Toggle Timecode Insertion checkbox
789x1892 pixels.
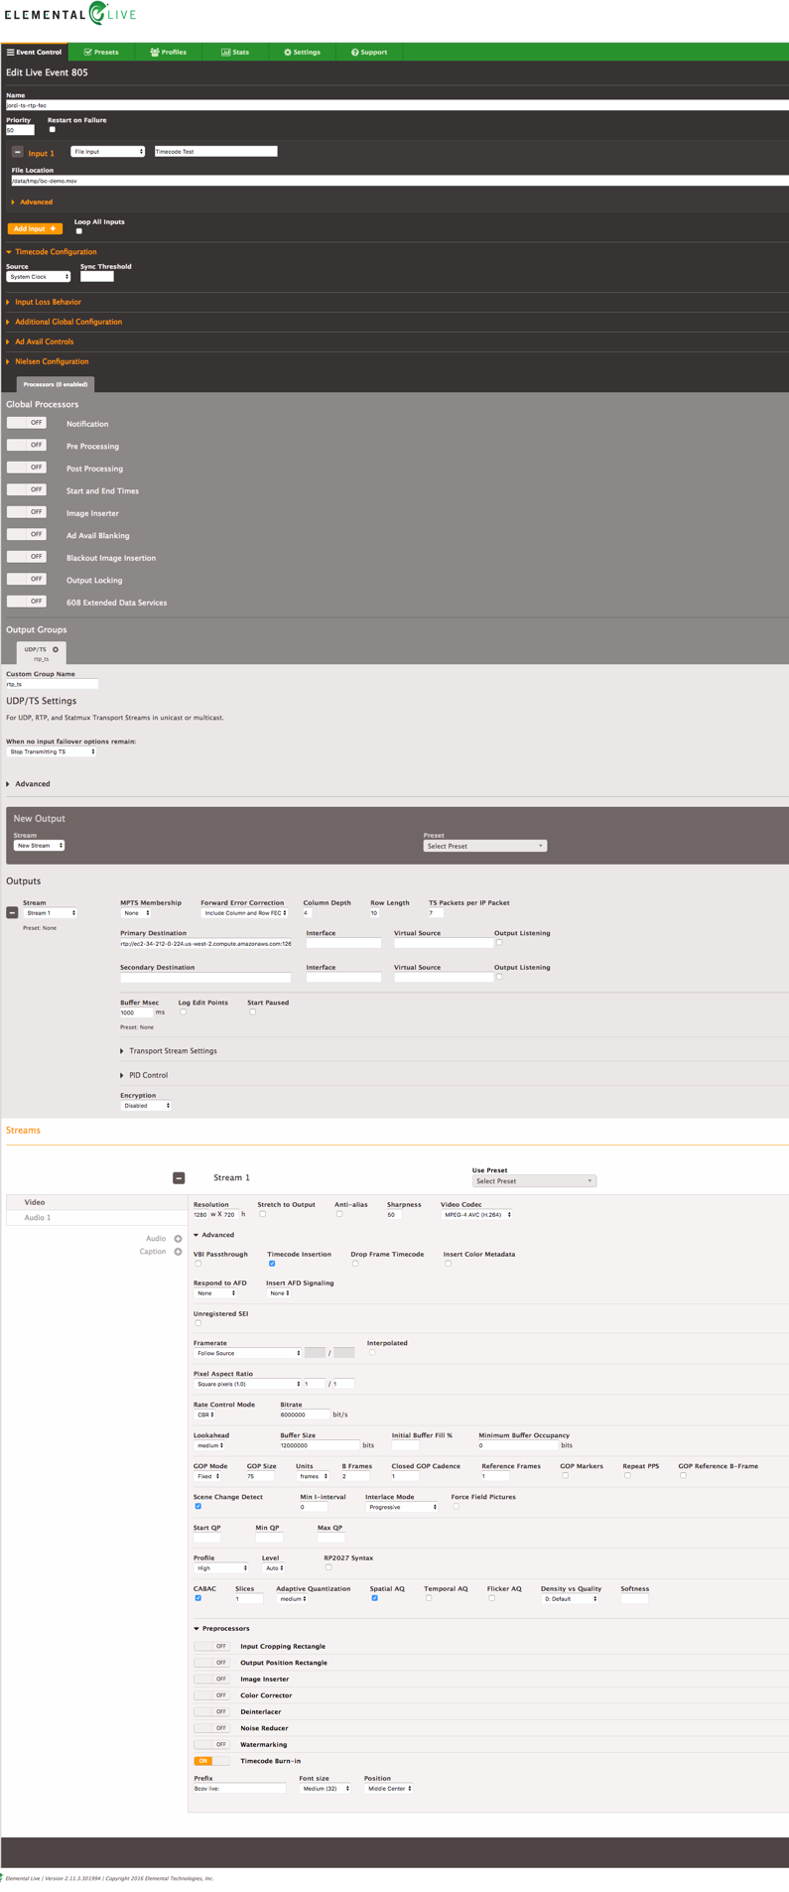pyautogui.click(x=272, y=1264)
